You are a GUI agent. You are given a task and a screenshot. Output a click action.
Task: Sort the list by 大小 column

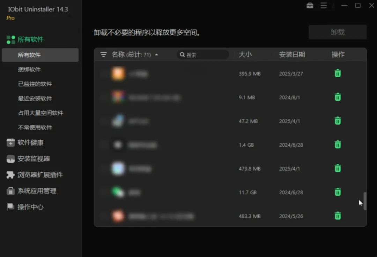pyautogui.click(x=245, y=54)
